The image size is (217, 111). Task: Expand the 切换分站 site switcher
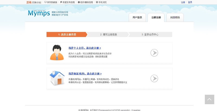click(x=37, y=2)
